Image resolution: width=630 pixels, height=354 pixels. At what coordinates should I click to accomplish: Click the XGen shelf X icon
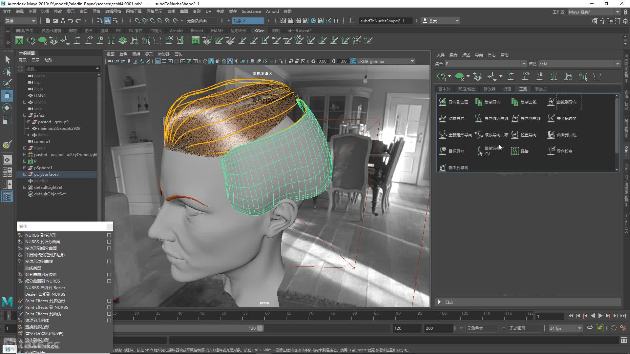(x=19, y=40)
